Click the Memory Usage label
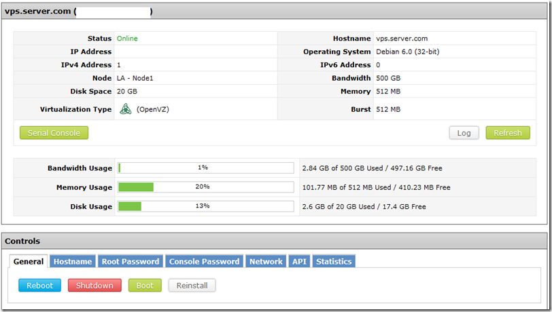This screenshot has width=552, height=312. click(84, 187)
